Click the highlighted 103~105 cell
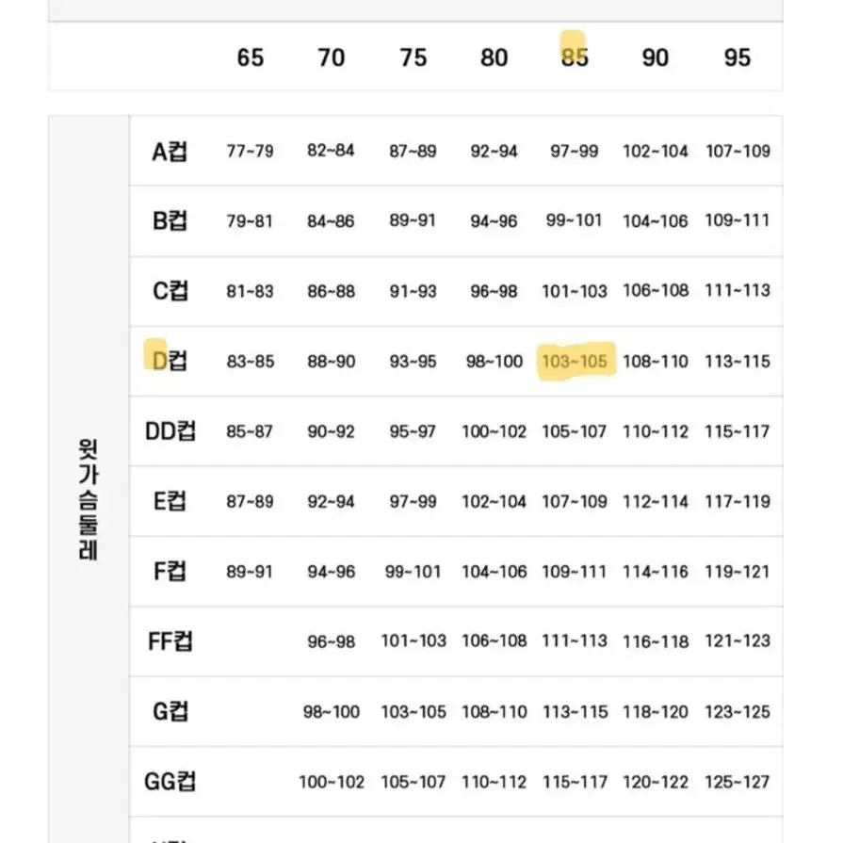The image size is (843, 843). pos(575,362)
